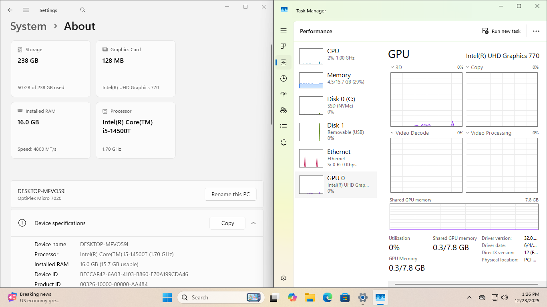
Task: Copy the device specifications
Action: point(227,223)
